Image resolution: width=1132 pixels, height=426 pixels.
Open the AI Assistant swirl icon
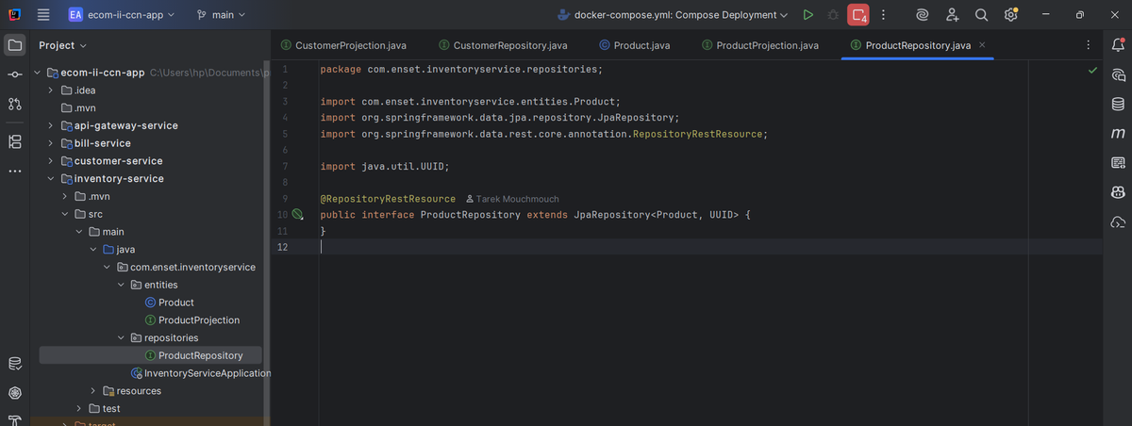924,15
